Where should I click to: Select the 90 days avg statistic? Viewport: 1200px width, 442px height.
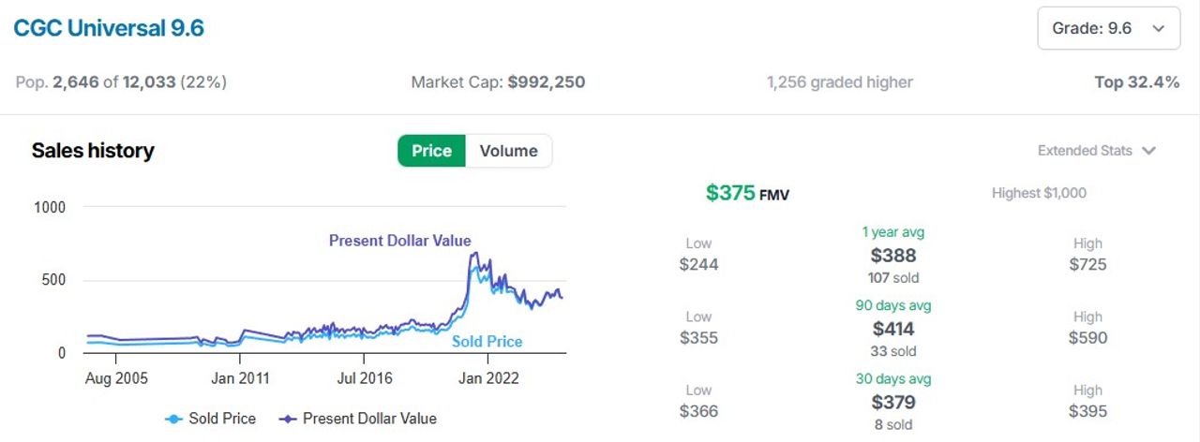click(x=893, y=329)
